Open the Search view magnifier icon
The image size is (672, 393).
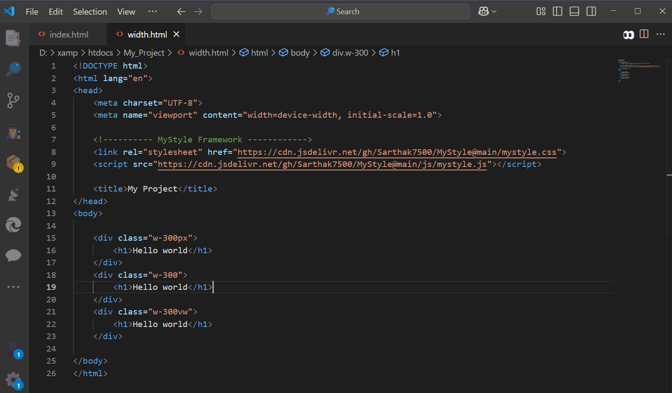(13, 69)
